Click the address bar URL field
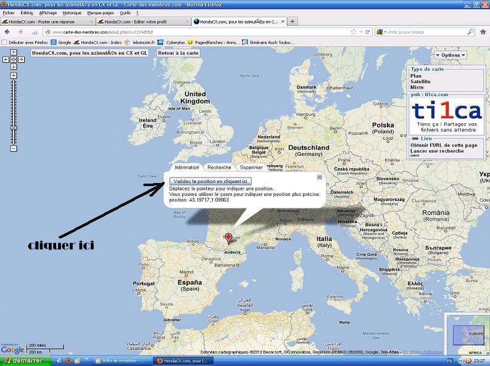Image resolution: width=490 pixels, height=366 pixels. pos(200,32)
